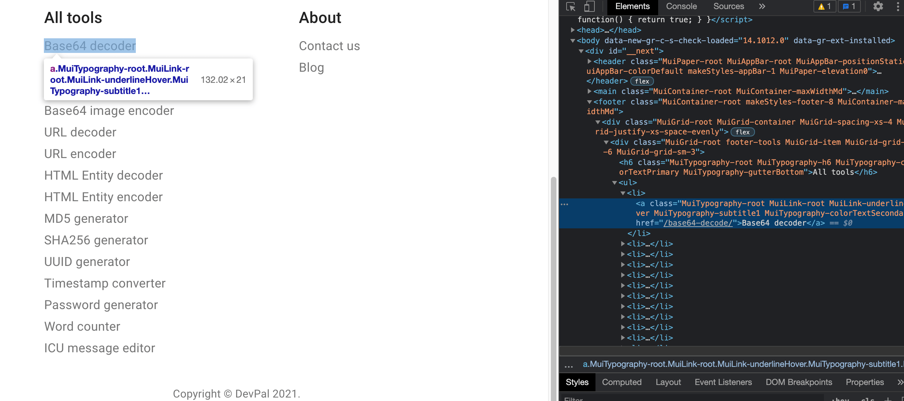The image size is (904, 401).
Task: Open the warnings counter badge
Action: tap(825, 6)
